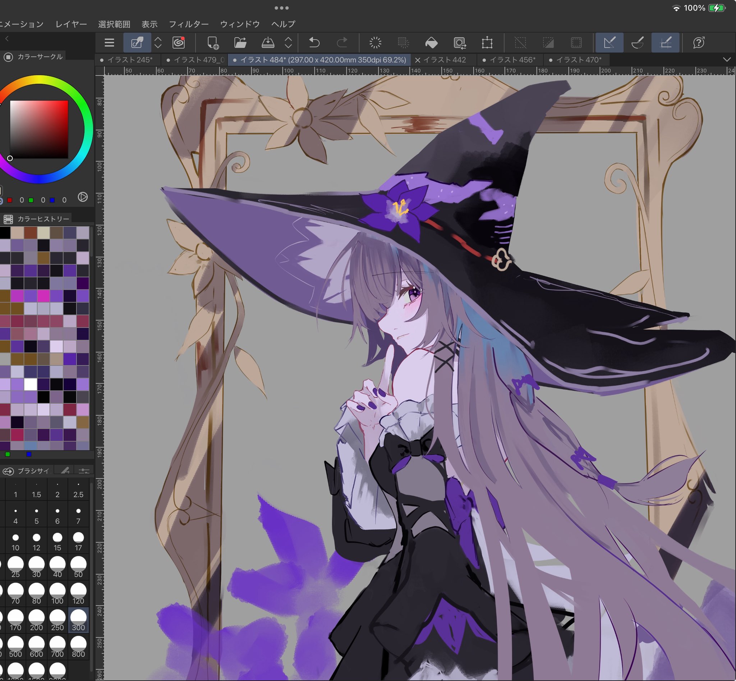Activate the free transform command
This screenshot has width=736, height=681.
[x=487, y=43]
